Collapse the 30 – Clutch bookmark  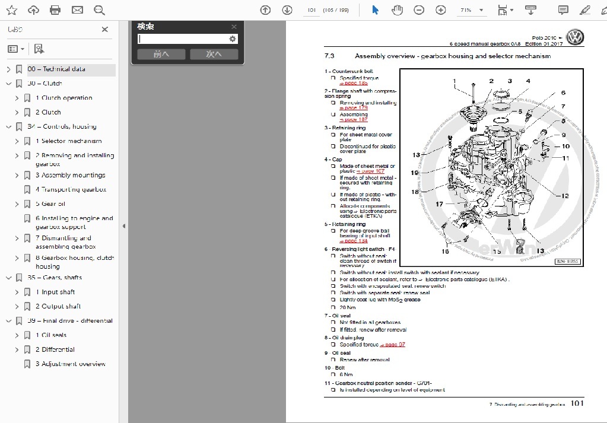coord(8,84)
